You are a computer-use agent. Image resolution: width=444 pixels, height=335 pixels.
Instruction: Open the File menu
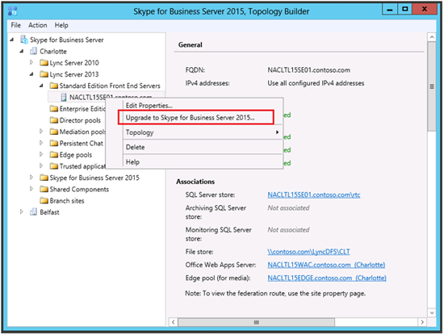coord(16,25)
